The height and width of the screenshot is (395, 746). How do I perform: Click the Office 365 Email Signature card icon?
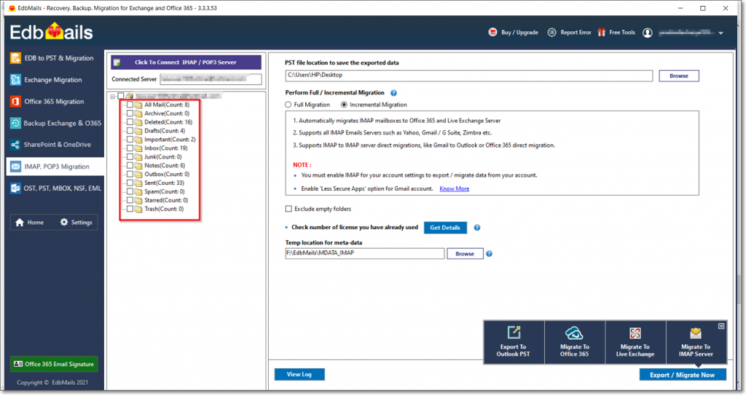[x=18, y=364]
